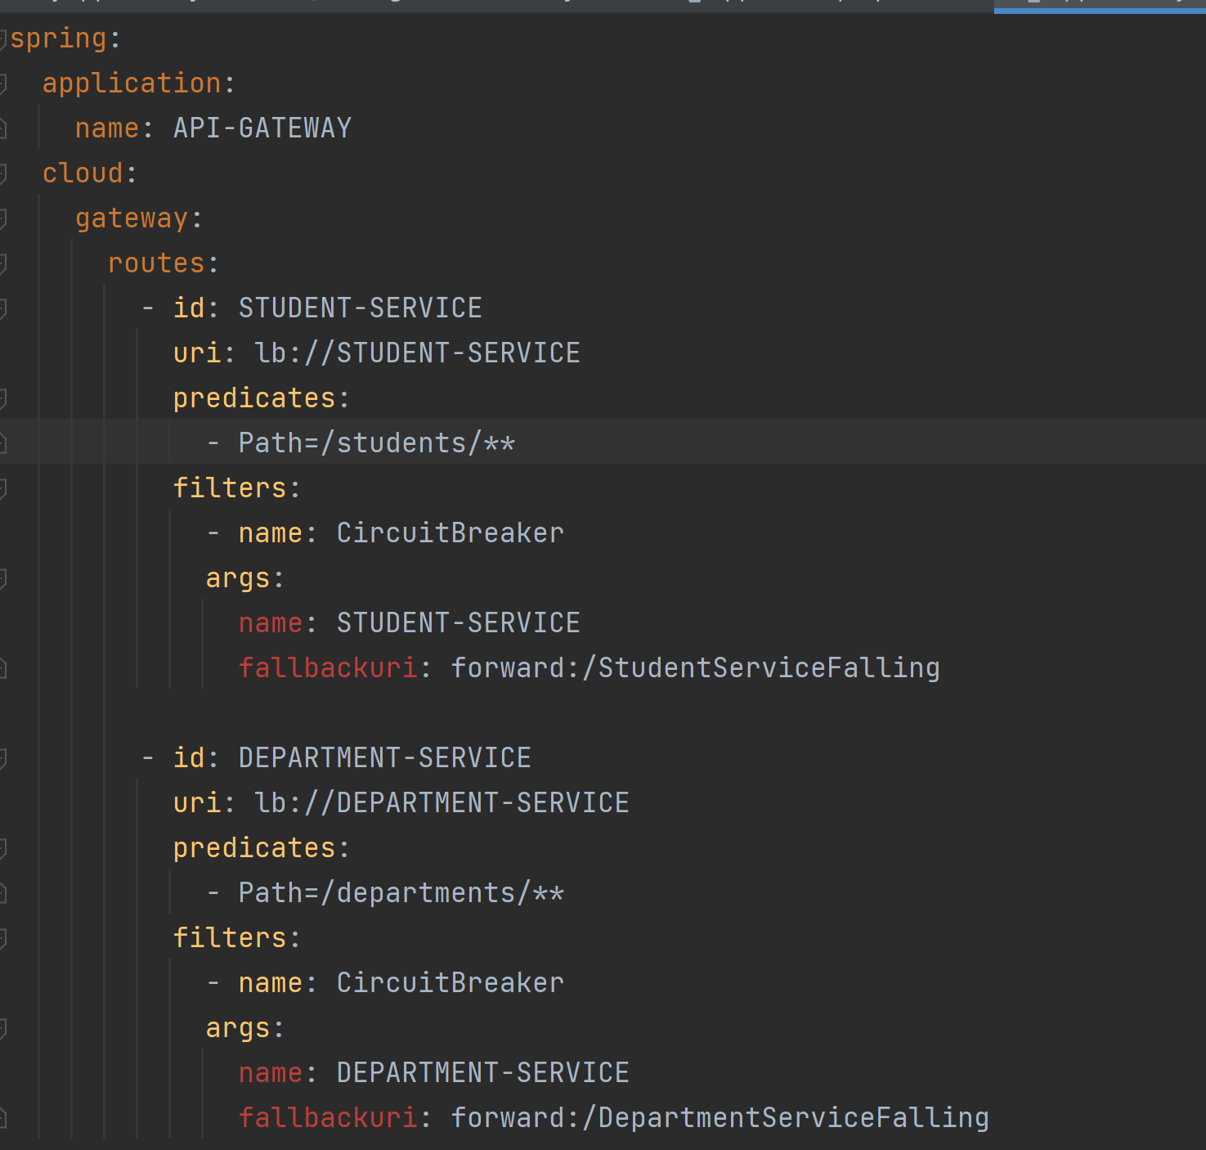Click the id value STUDENT-SERVICE
The height and width of the screenshot is (1150, 1206).
(361, 308)
